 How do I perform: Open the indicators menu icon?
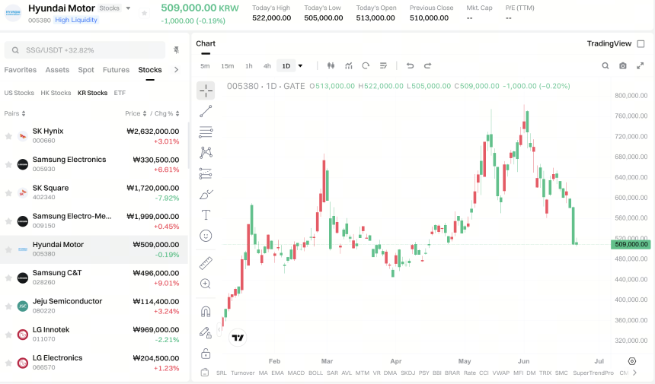(x=349, y=65)
